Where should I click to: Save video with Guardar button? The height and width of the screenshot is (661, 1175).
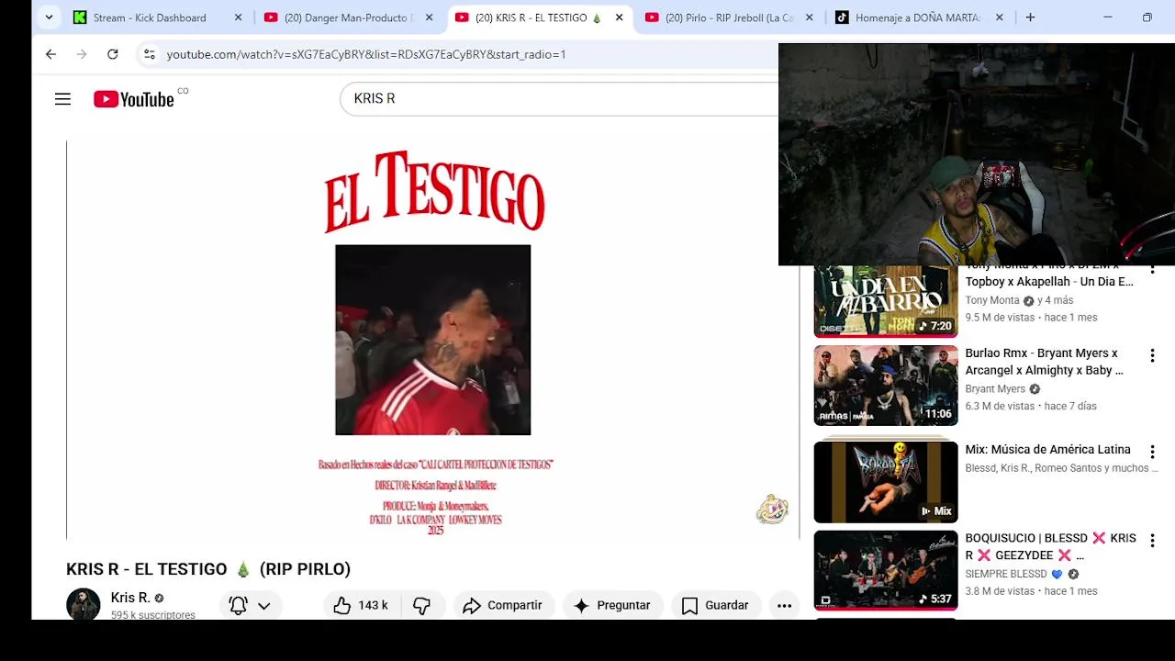click(x=716, y=605)
